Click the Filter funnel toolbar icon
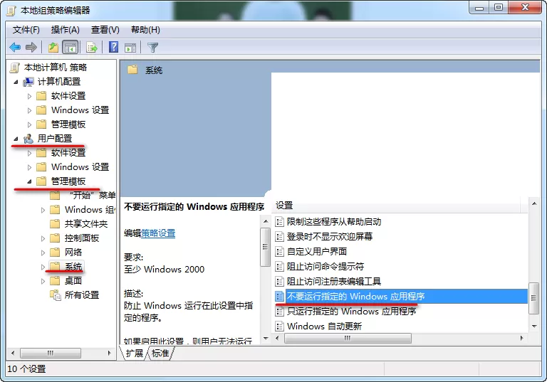This screenshot has height=382, width=547. 153,47
